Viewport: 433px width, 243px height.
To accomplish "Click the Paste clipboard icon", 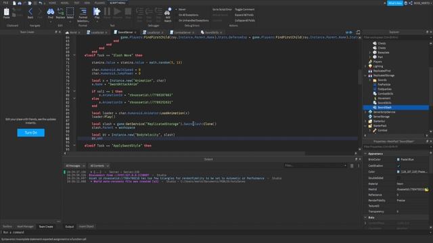I will tap(6, 13).
